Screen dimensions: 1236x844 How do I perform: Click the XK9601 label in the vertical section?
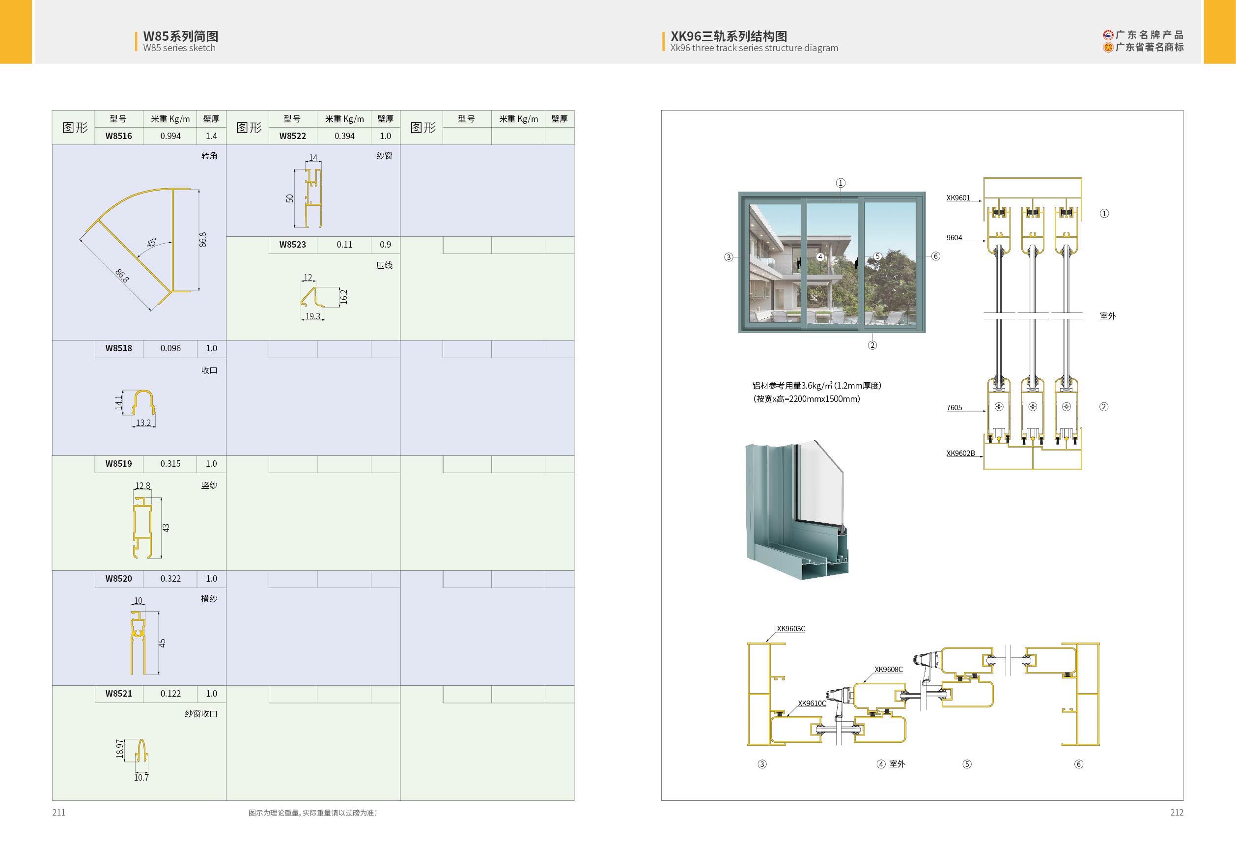[958, 198]
